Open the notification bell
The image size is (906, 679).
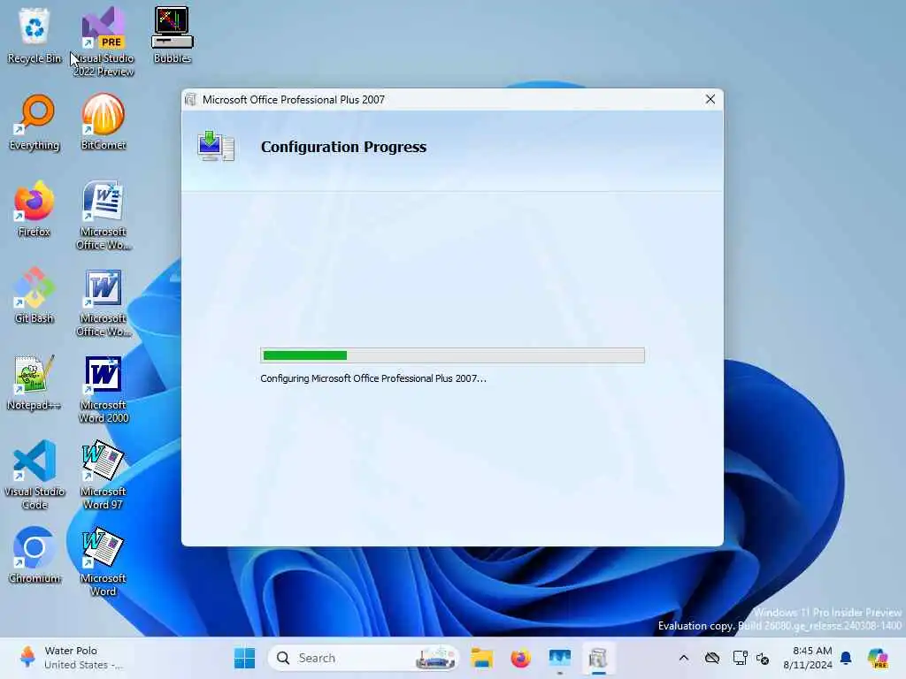846,658
